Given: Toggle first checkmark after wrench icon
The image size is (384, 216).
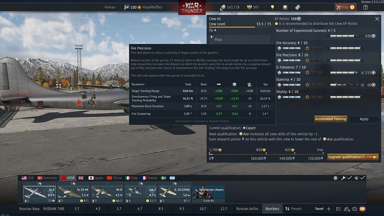Looking at the screenshot, I should point(349,178).
